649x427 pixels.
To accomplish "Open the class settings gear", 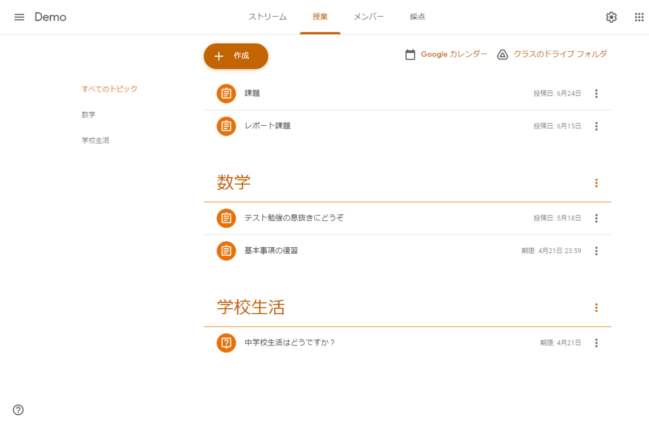I will tap(611, 17).
